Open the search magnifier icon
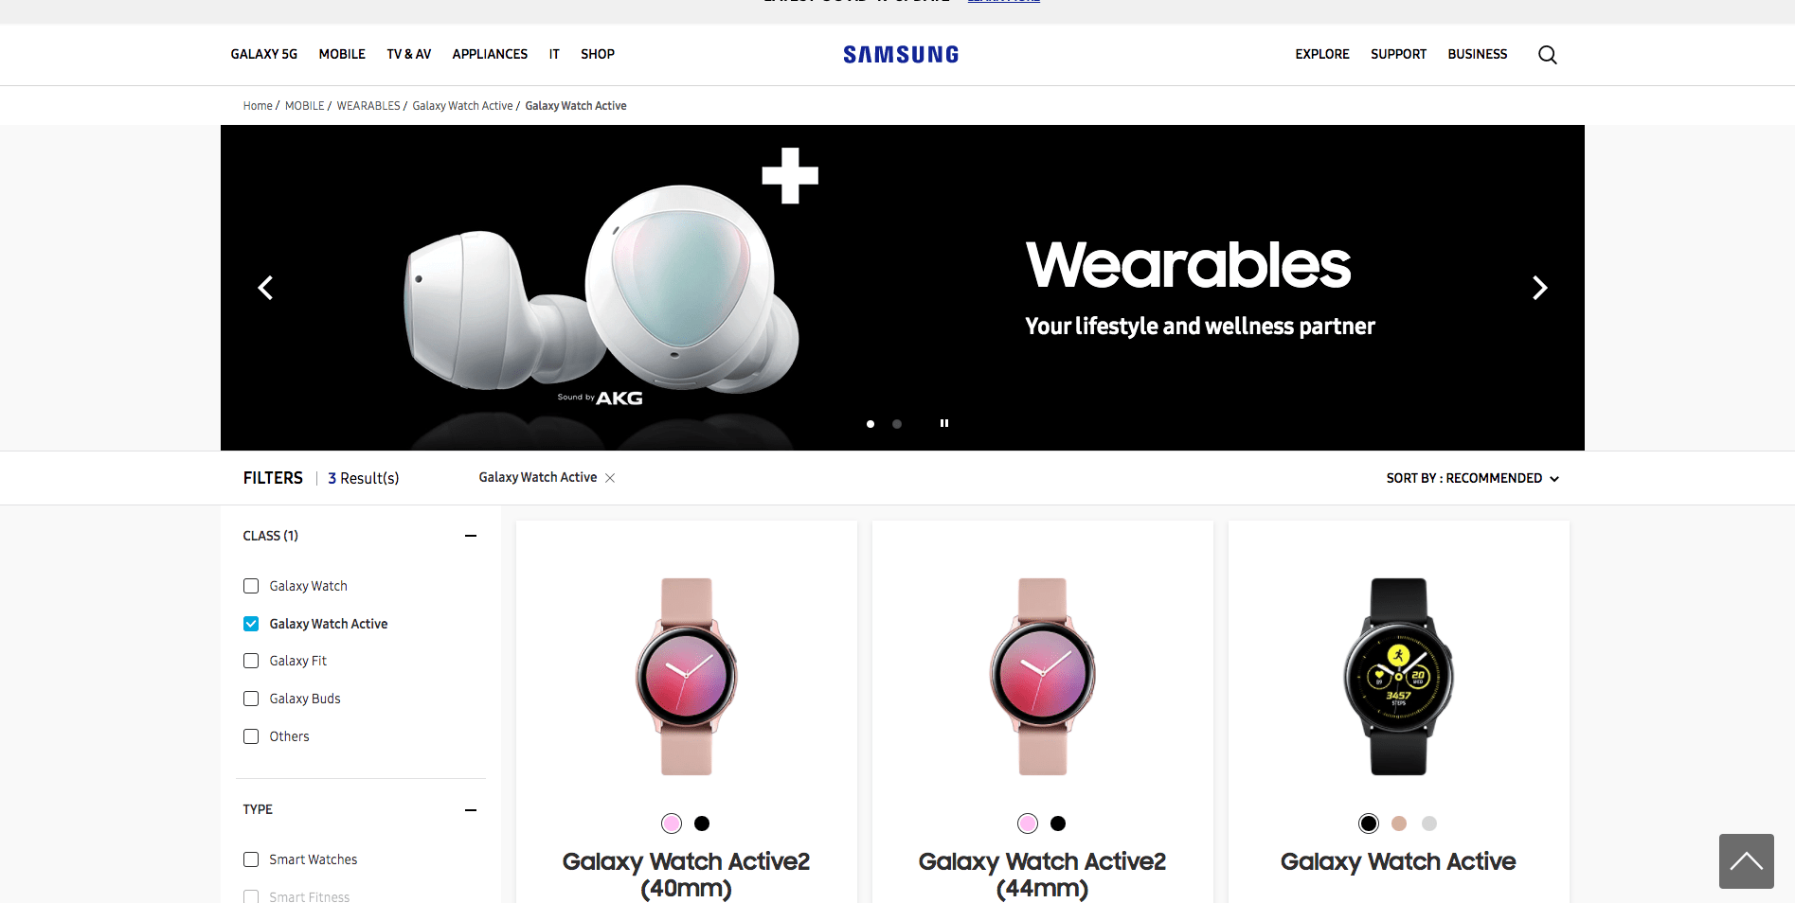Screen dimensions: 1795x903 tap(1548, 55)
